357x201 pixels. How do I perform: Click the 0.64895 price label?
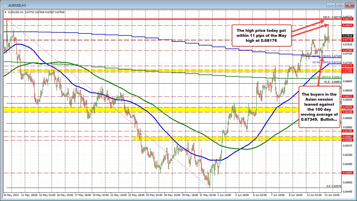[348, 173]
